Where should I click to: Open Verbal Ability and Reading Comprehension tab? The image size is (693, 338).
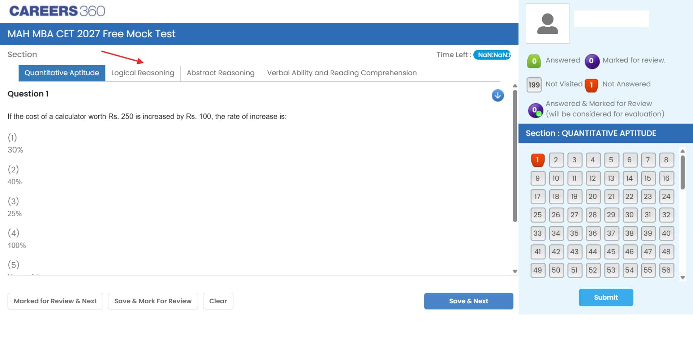pos(342,73)
